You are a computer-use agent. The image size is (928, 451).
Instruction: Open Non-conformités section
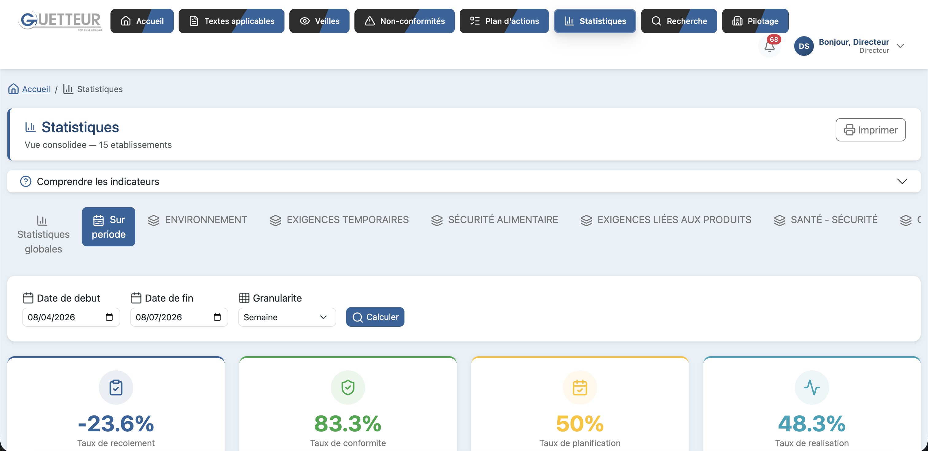coord(404,21)
